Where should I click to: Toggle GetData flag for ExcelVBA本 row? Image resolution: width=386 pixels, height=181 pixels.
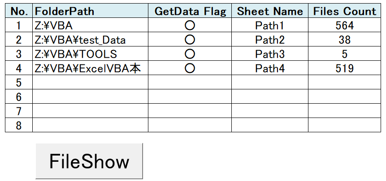click(x=190, y=68)
